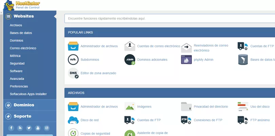
Task: Click the Privacidad del directorio folder icon
Action: (186, 106)
